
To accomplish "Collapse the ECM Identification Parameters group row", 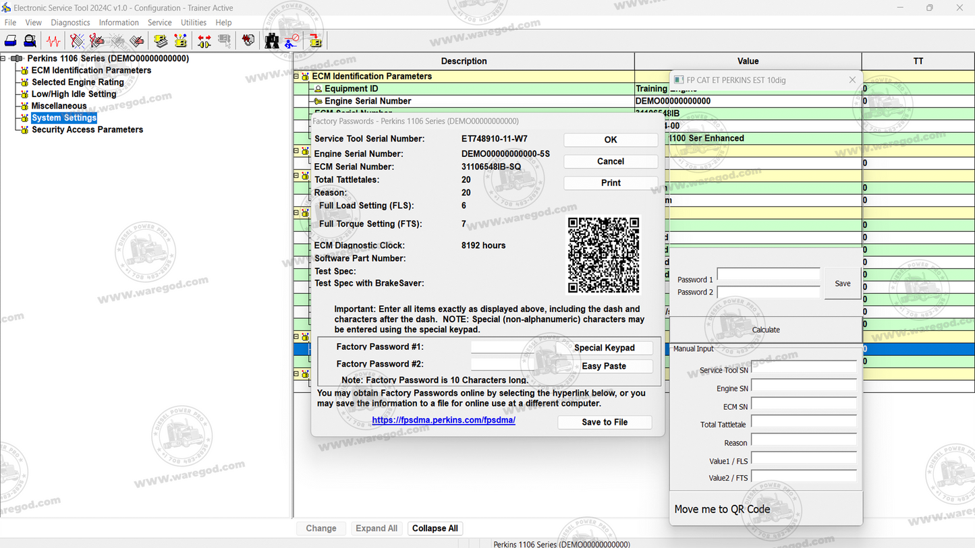I will (x=296, y=76).
